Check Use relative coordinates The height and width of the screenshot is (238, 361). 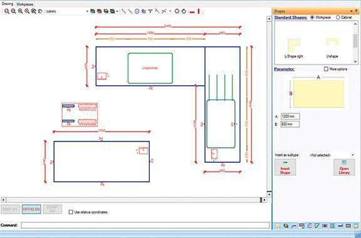pos(71,212)
